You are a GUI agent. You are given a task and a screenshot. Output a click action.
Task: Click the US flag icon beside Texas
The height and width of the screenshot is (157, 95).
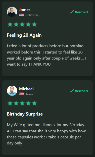pos(21,94)
